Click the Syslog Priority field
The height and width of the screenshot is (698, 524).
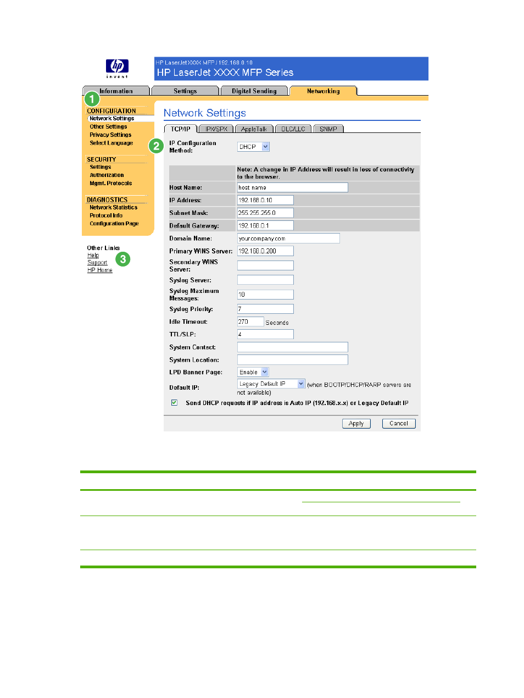(265, 309)
